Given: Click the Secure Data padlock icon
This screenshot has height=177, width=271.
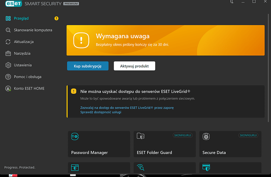Looking at the screenshot, I should coord(206,137).
